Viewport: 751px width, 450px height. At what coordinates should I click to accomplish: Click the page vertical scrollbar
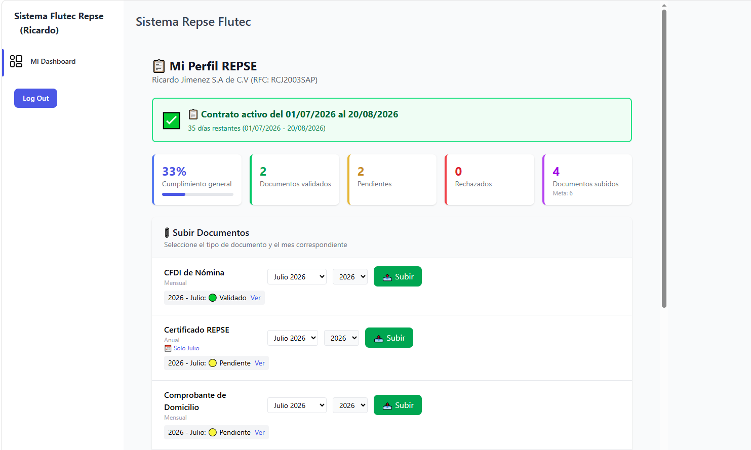[664, 158]
